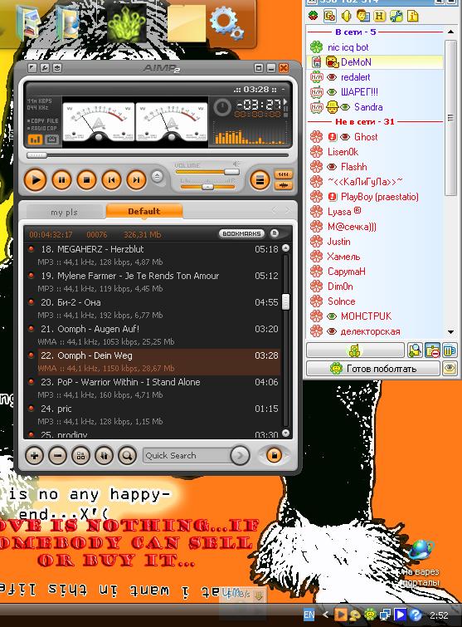Click the AIMP utilities icon next to the wrench
Viewport: 462px width, 627px height.
[x=57, y=68]
